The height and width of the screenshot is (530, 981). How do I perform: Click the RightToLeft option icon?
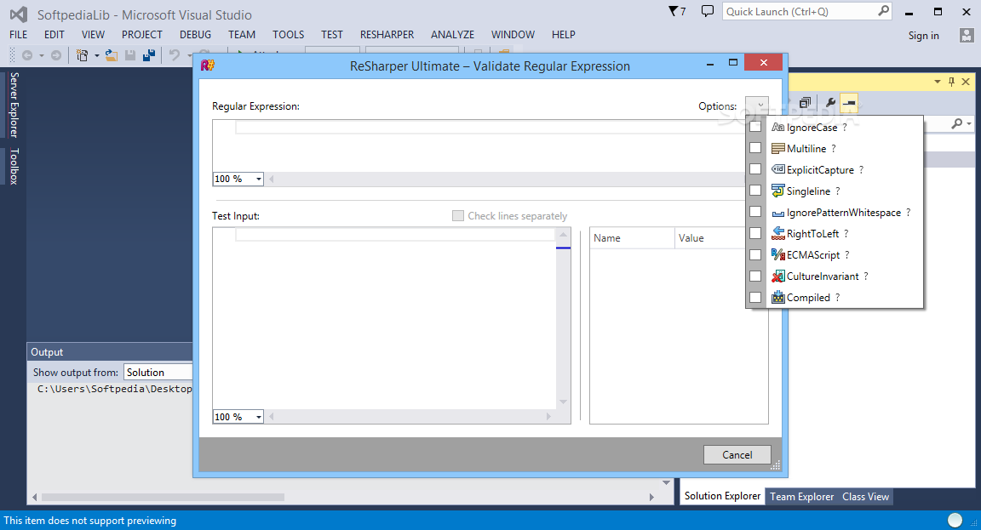coord(777,233)
